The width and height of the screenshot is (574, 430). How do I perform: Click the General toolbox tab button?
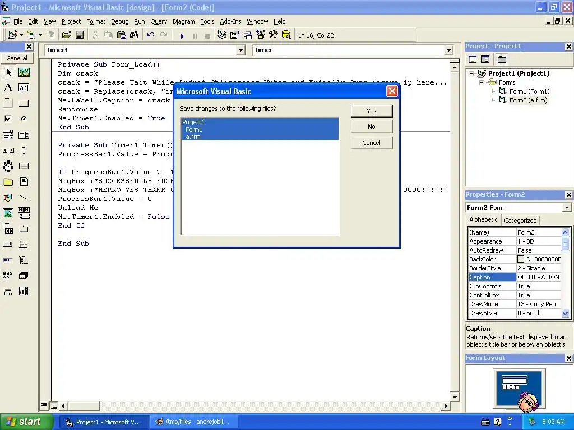pyautogui.click(x=16, y=58)
